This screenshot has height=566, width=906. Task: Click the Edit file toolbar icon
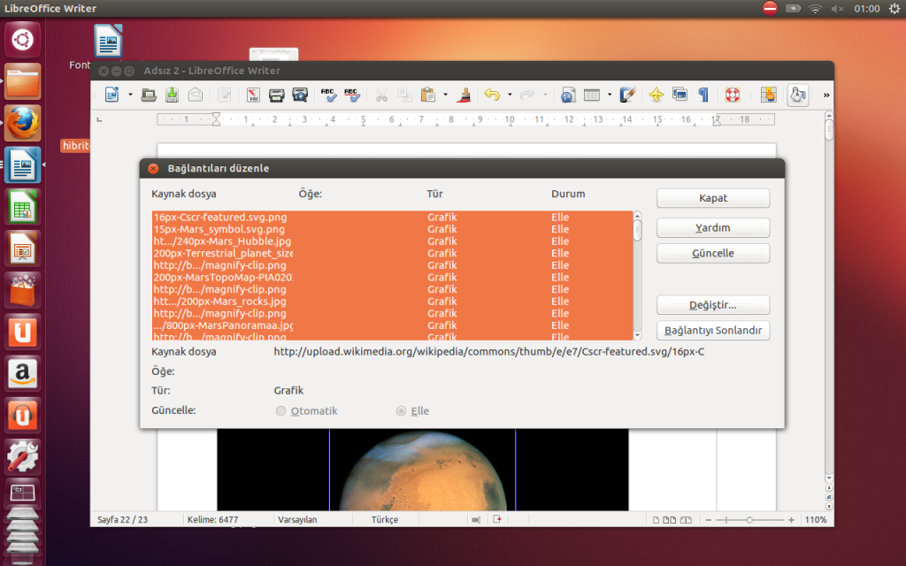click(224, 95)
